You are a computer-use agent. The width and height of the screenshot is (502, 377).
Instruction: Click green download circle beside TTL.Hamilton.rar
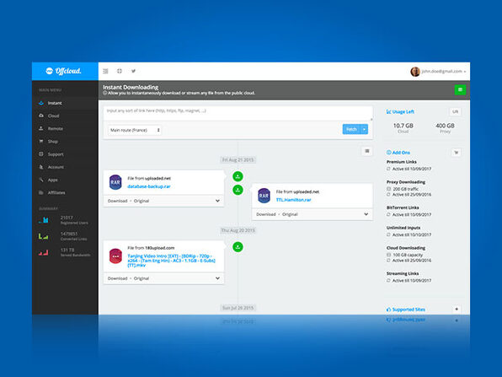coord(238,190)
